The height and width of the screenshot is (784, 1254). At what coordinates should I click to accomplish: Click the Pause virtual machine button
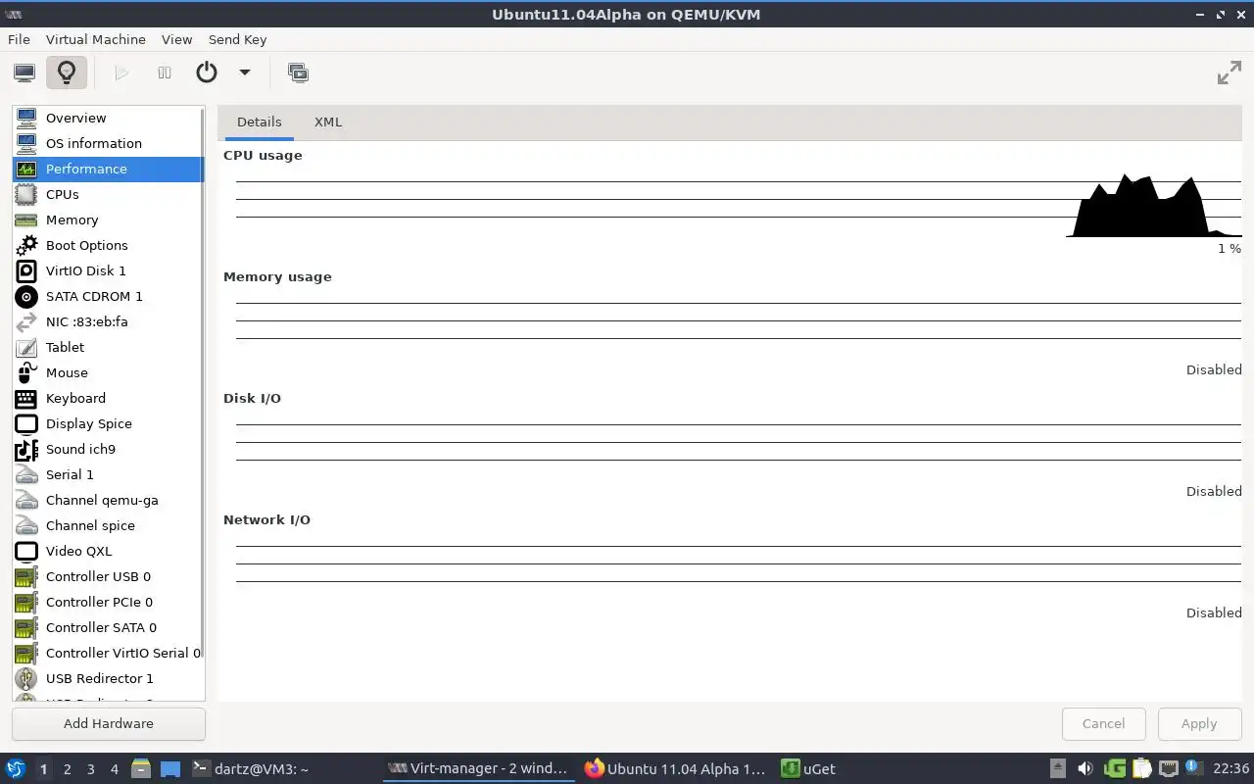pyautogui.click(x=165, y=73)
